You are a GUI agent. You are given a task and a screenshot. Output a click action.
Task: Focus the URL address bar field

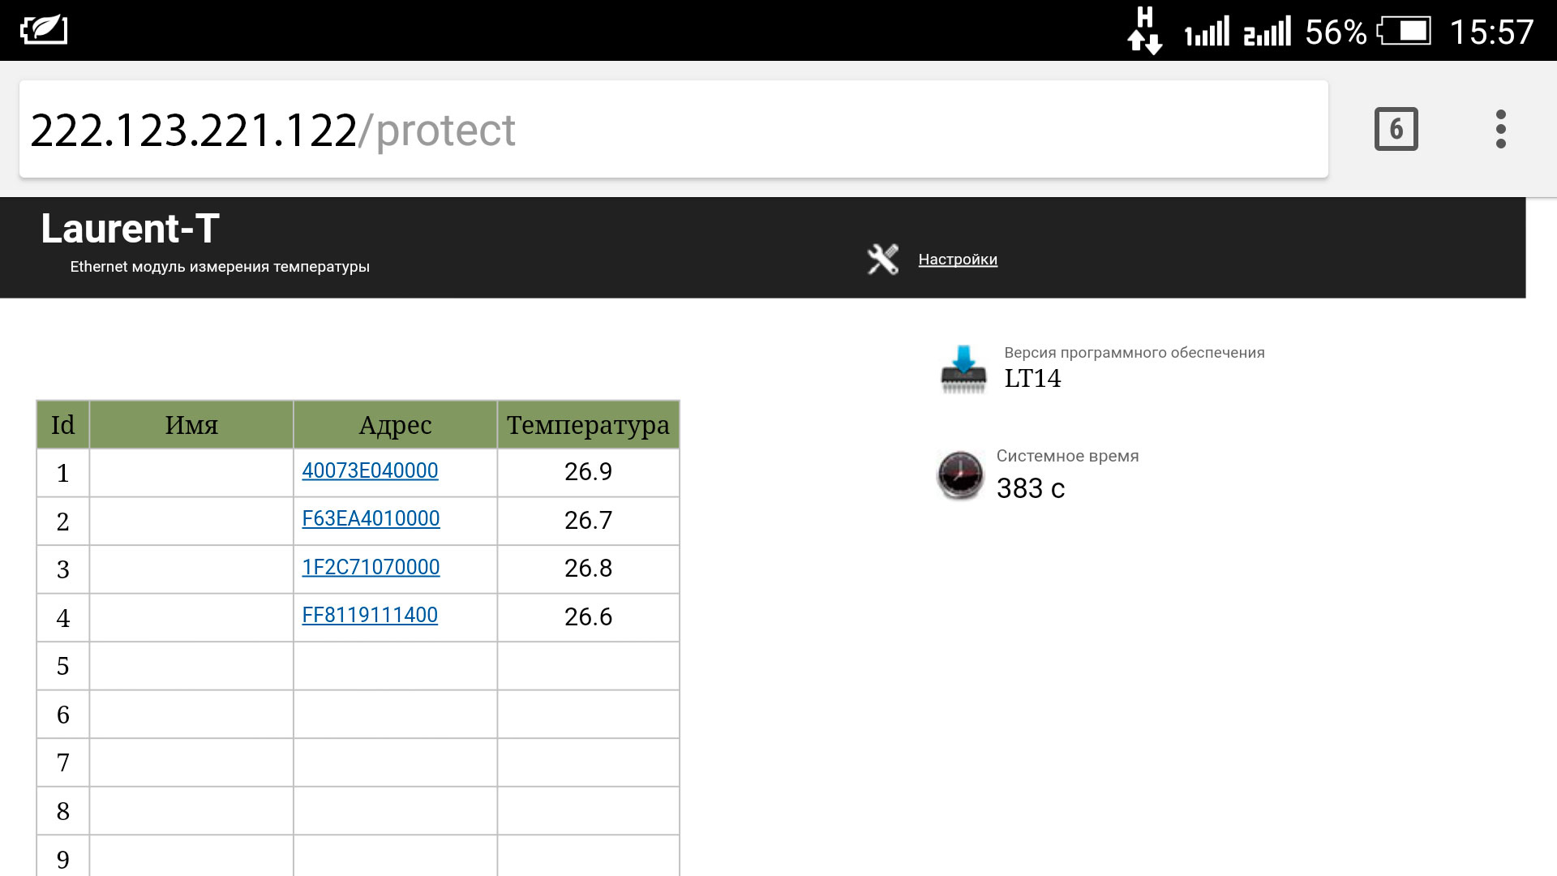pyautogui.click(x=673, y=130)
